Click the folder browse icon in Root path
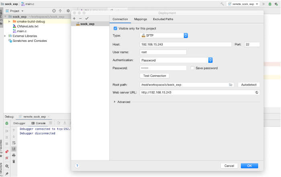The height and width of the screenshot is (177, 281). [x=231, y=85]
